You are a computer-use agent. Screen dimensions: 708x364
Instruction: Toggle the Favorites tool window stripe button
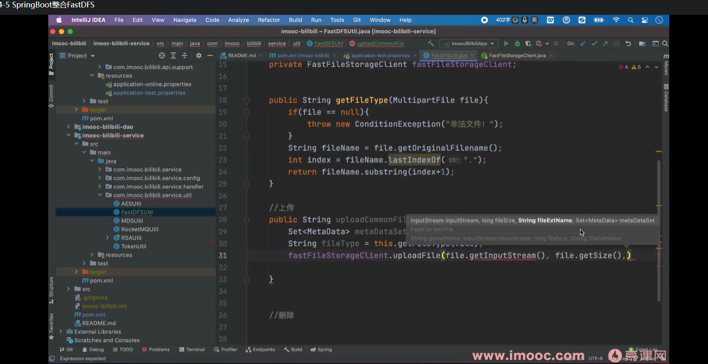coord(51,326)
